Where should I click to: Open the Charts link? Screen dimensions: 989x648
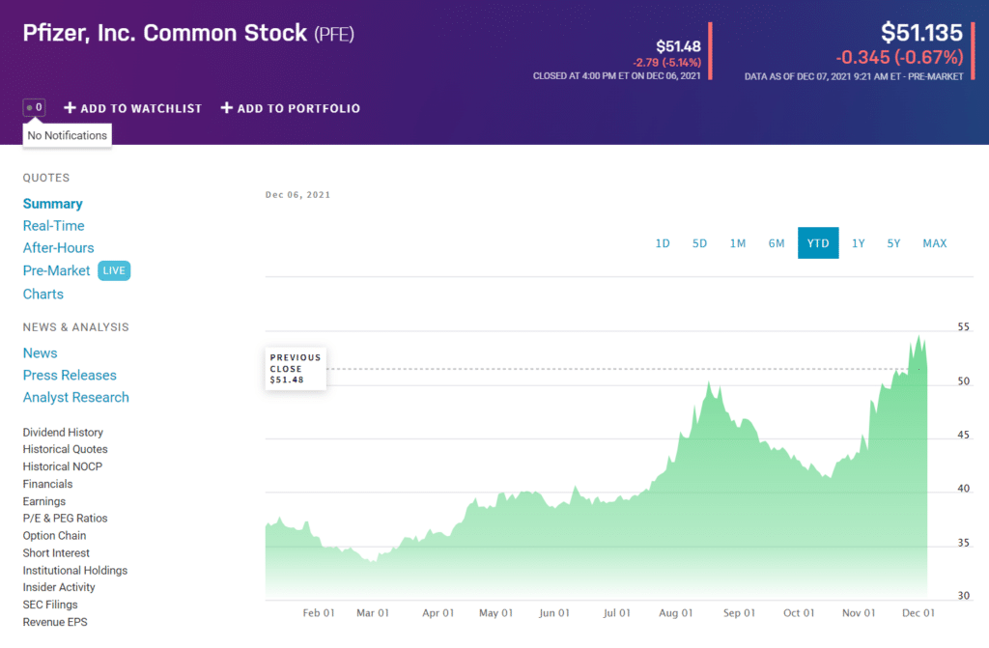[42, 294]
